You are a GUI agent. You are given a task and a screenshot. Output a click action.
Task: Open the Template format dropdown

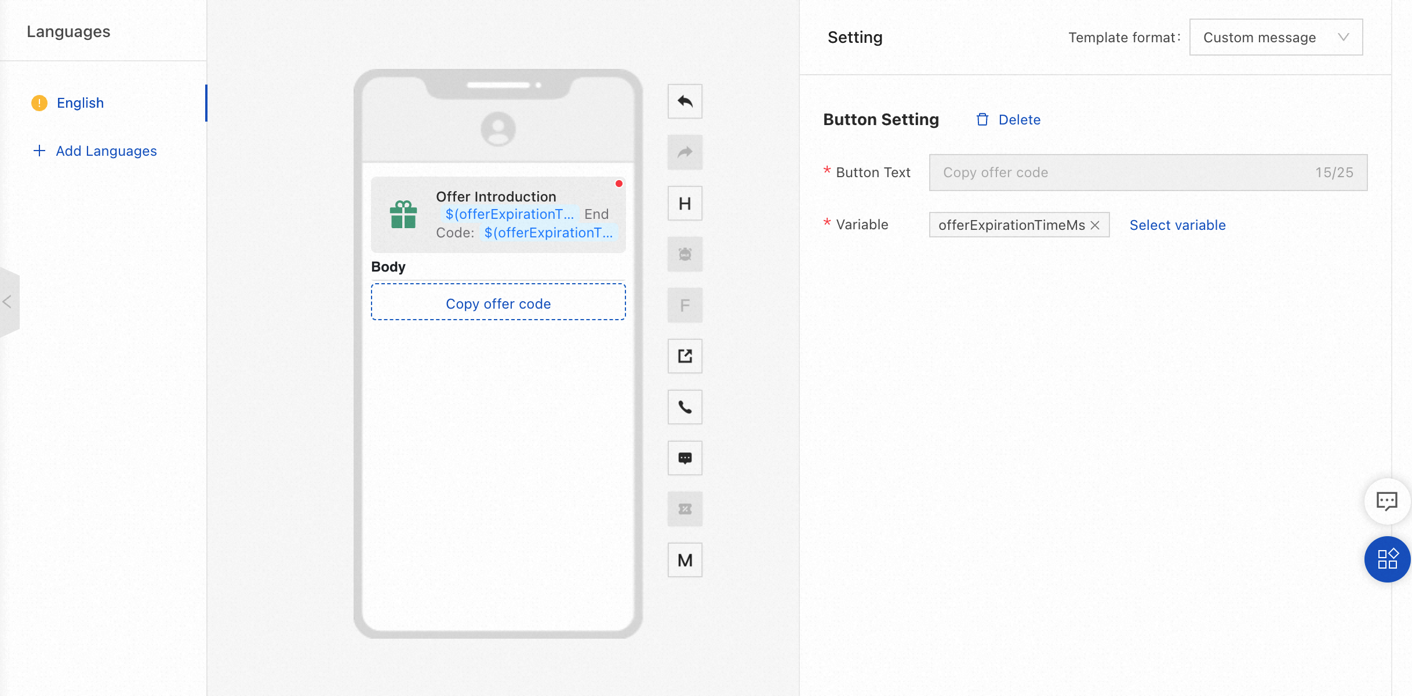click(1275, 38)
